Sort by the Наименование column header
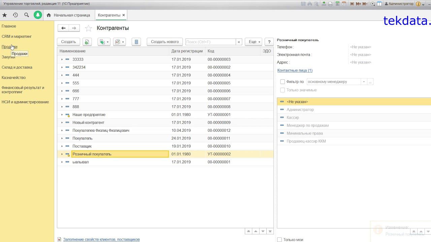The width and height of the screenshot is (431, 242). [113, 51]
